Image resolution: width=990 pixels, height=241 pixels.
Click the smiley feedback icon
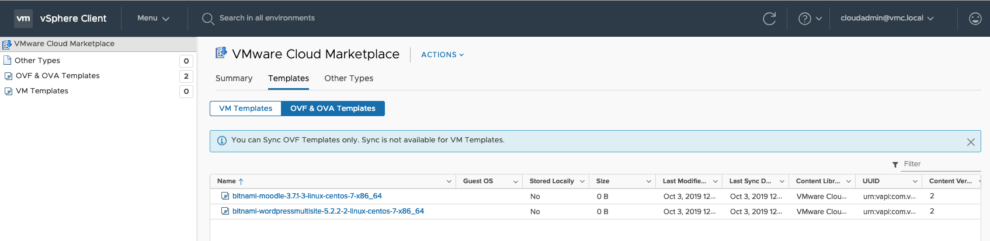[975, 19]
